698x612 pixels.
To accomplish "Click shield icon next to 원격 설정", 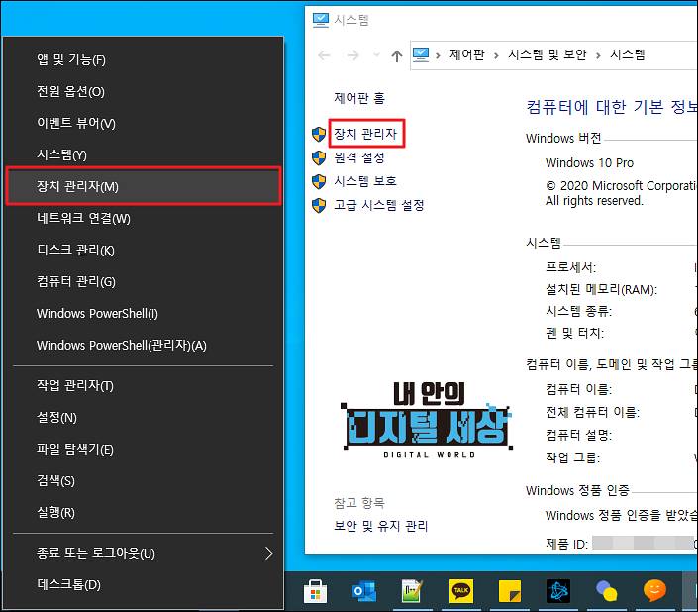I will pos(319,157).
